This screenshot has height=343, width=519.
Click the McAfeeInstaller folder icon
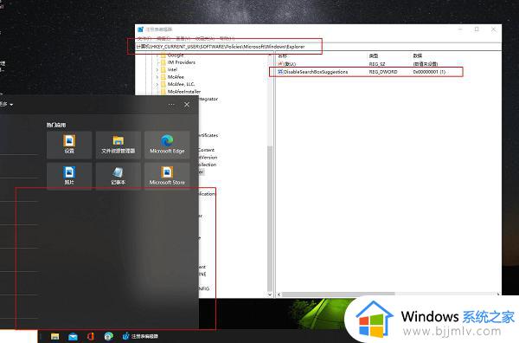pos(163,92)
